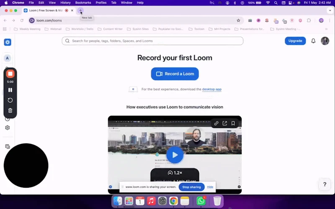Open the Edit menu

41,3
